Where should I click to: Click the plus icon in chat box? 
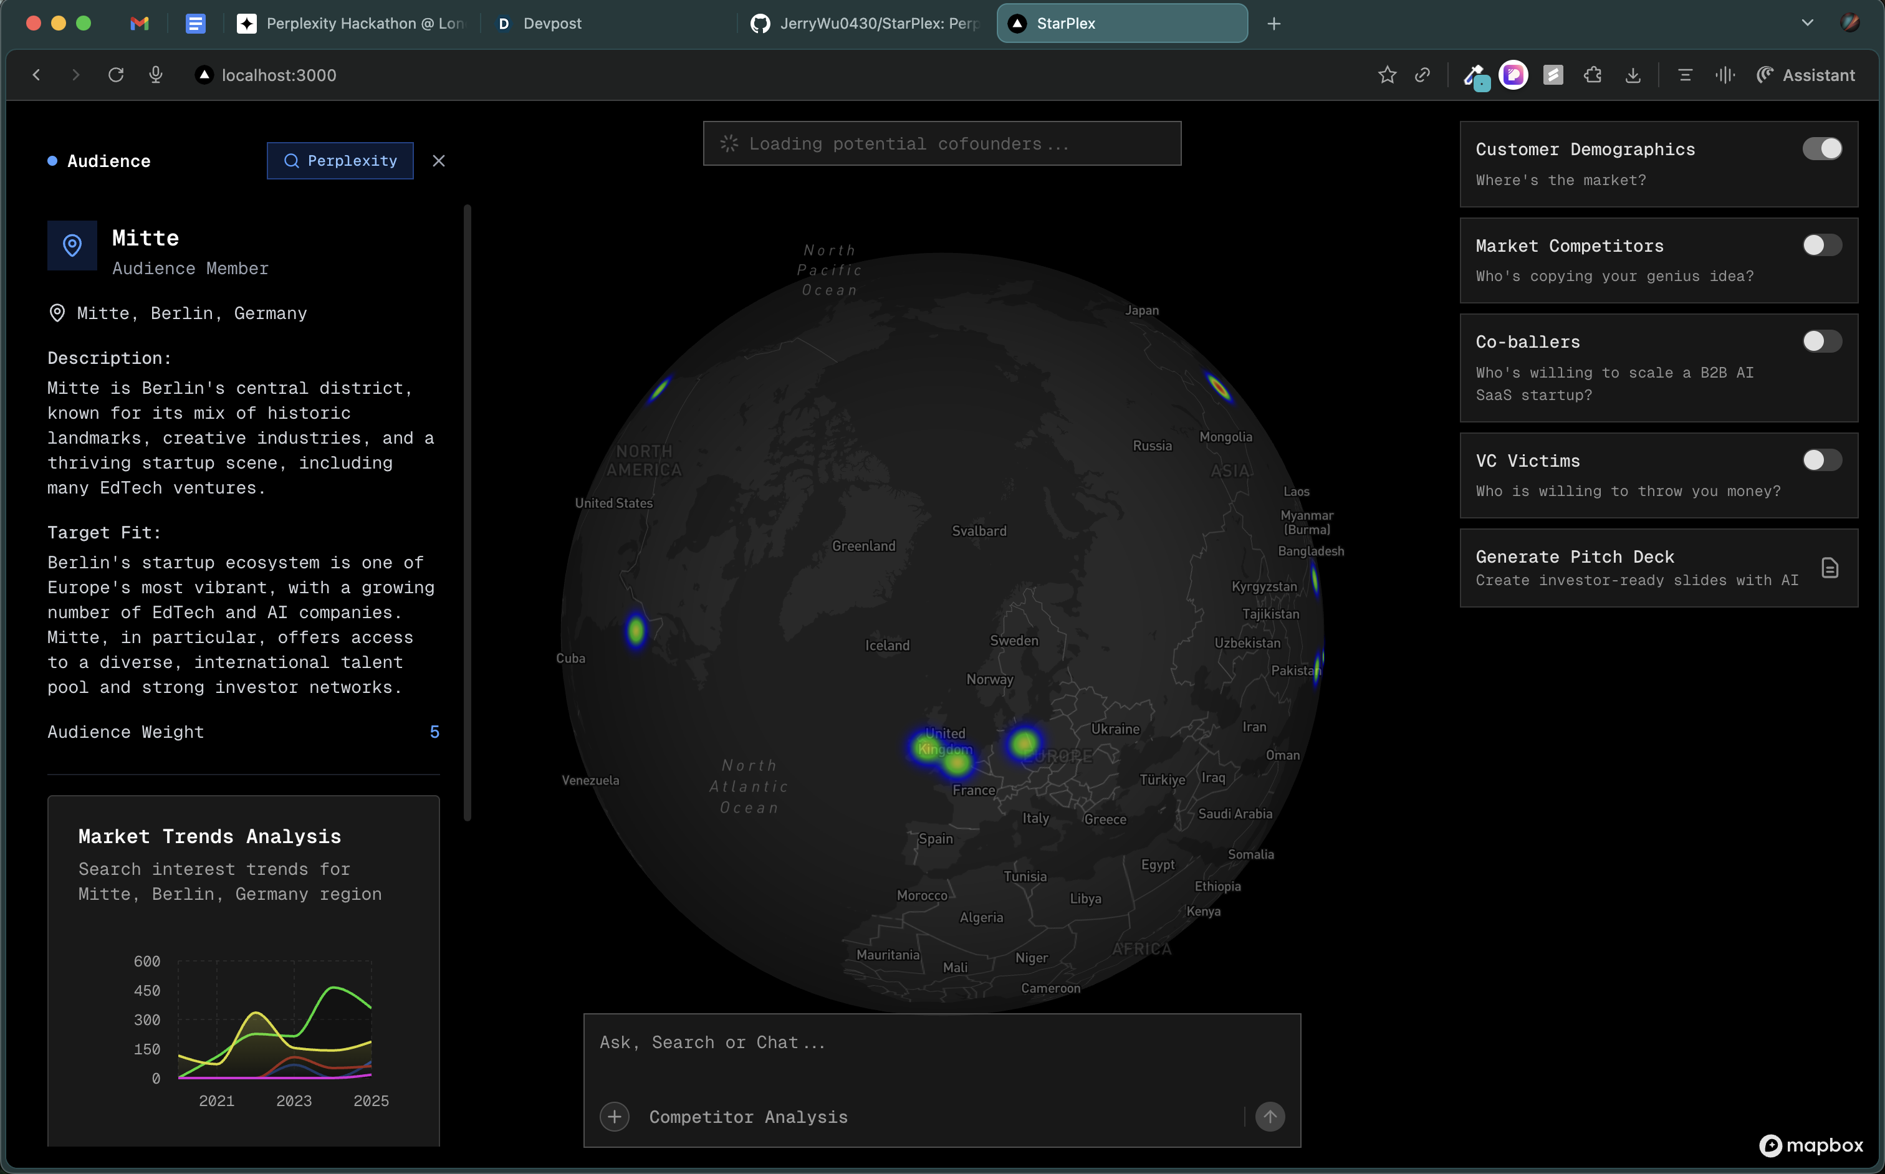click(x=615, y=1117)
